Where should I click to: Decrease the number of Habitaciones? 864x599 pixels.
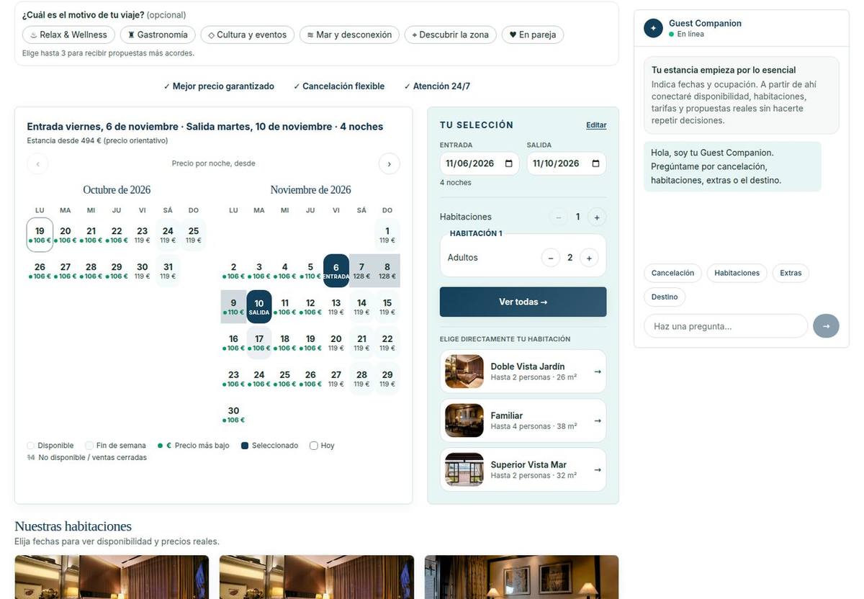558,217
